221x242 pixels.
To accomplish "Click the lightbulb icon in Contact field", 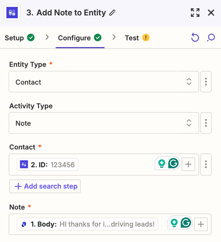I will pos(162,163).
